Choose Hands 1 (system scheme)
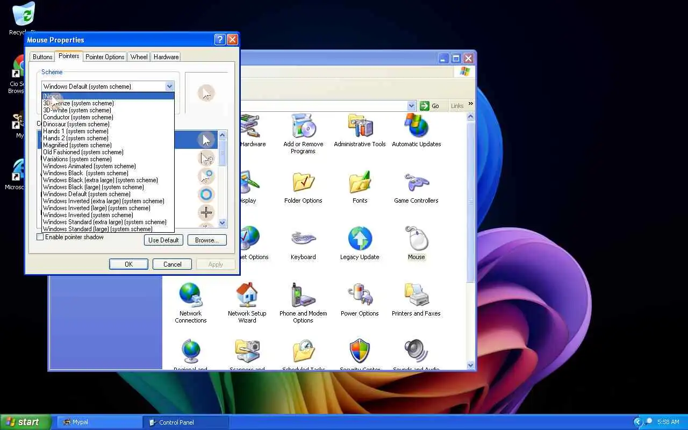The height and width of the screenshot is (430, 688). [x=108, y=131]
